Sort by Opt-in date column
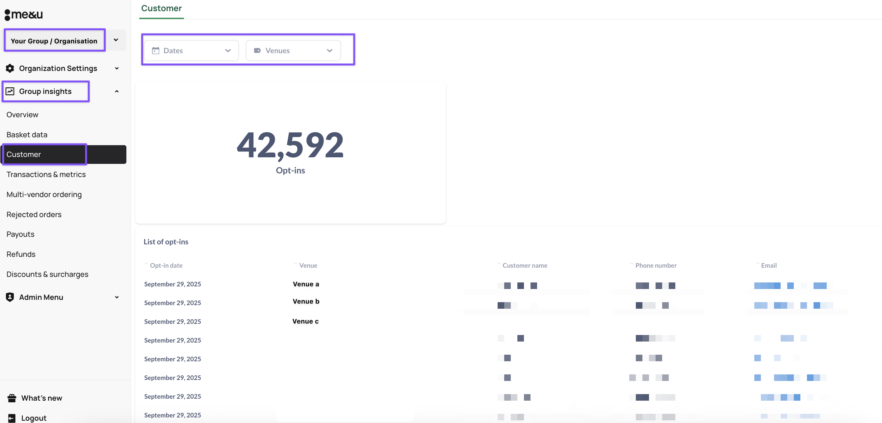The height and width of the screenshot is (423, 882). (166, 265)
